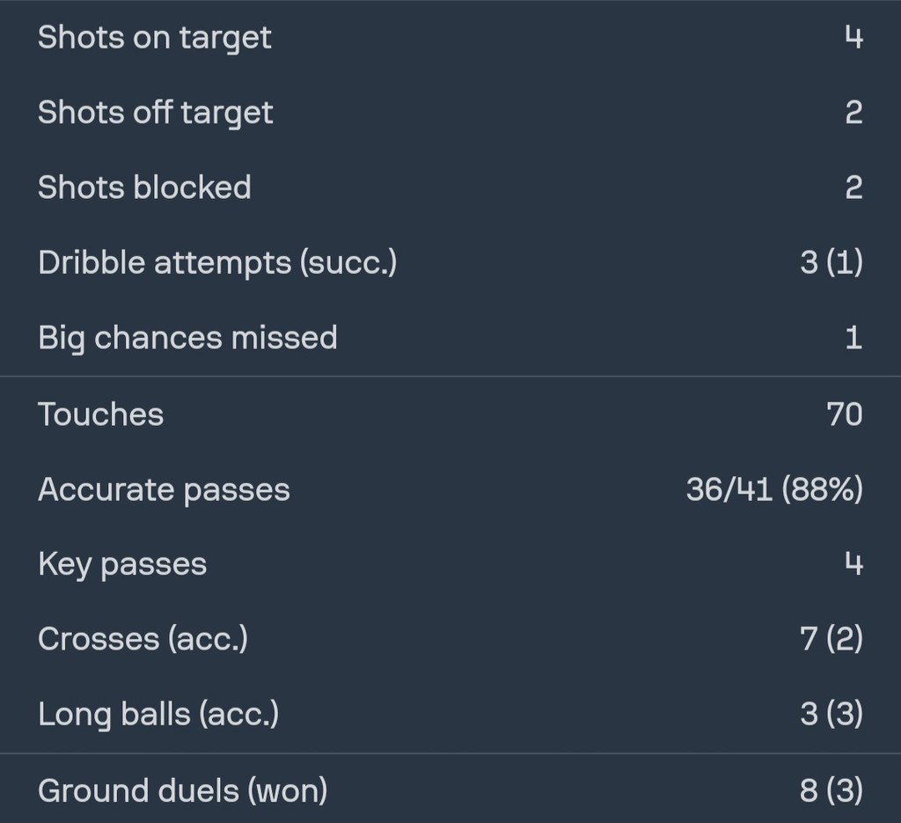The image size is (901, 823).
Task: Select the Shots on target value 4
Action: 853,38
